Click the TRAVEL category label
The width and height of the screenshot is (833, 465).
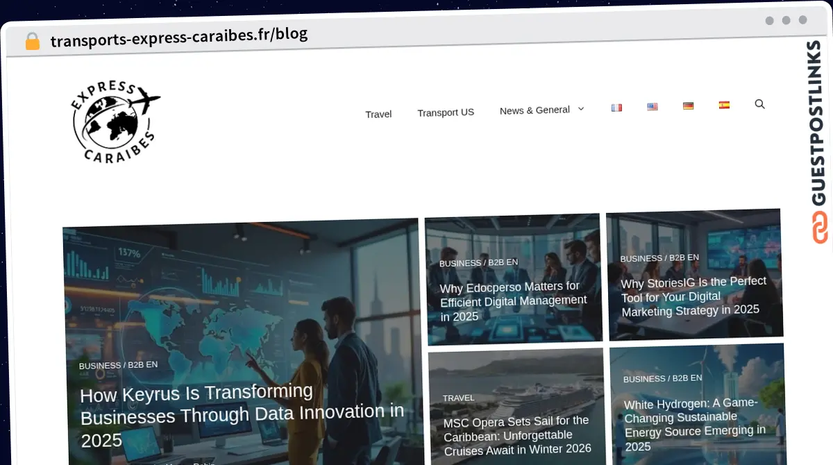pyautogui.click(x=459, y=398)
